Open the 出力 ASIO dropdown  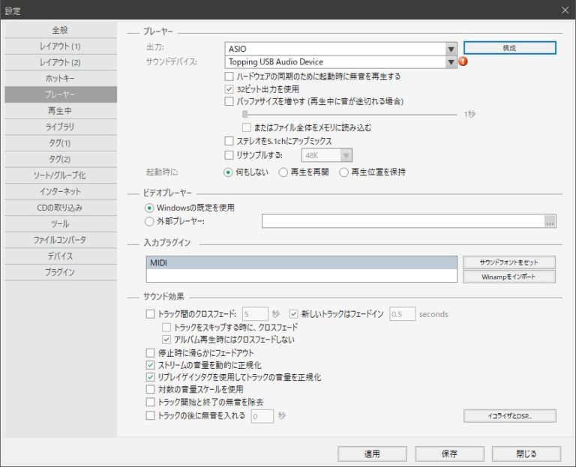451,49
